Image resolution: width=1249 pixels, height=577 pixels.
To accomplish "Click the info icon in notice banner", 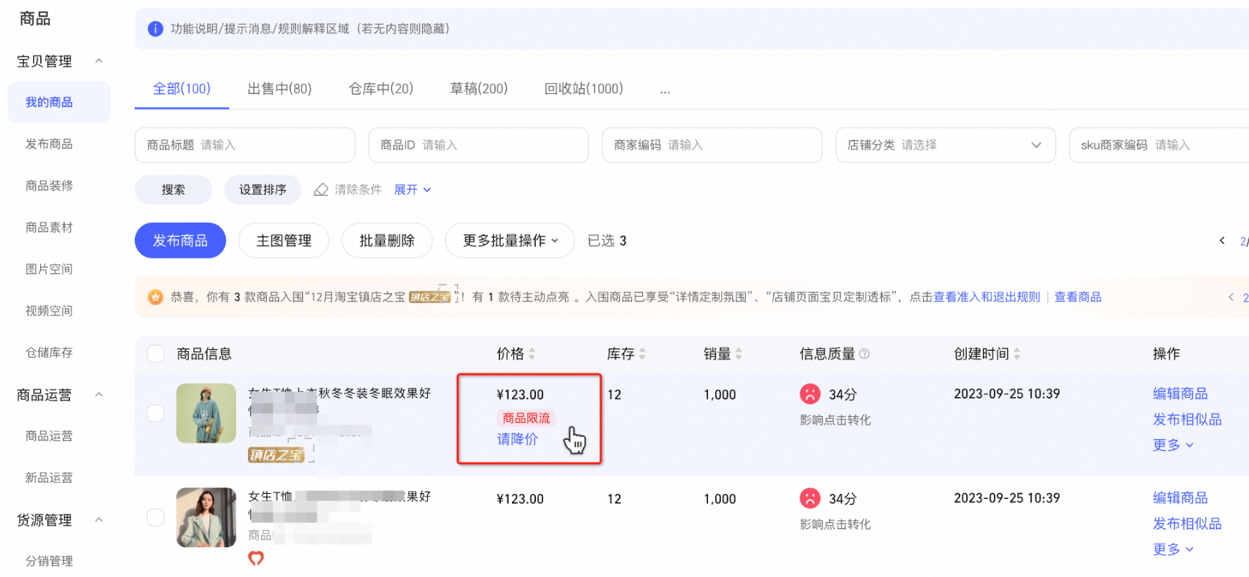I will coord(155,28).
